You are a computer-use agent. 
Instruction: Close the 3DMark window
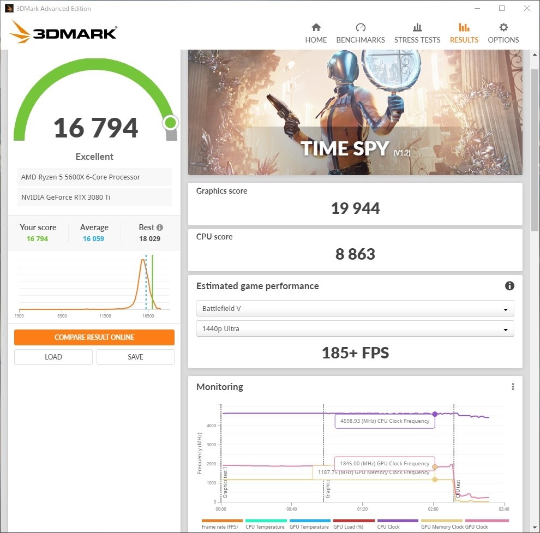[x=526, y=8]
